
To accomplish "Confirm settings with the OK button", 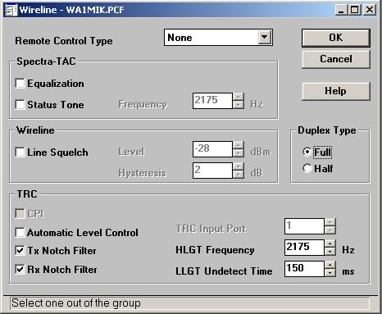I will coord(336,38).
